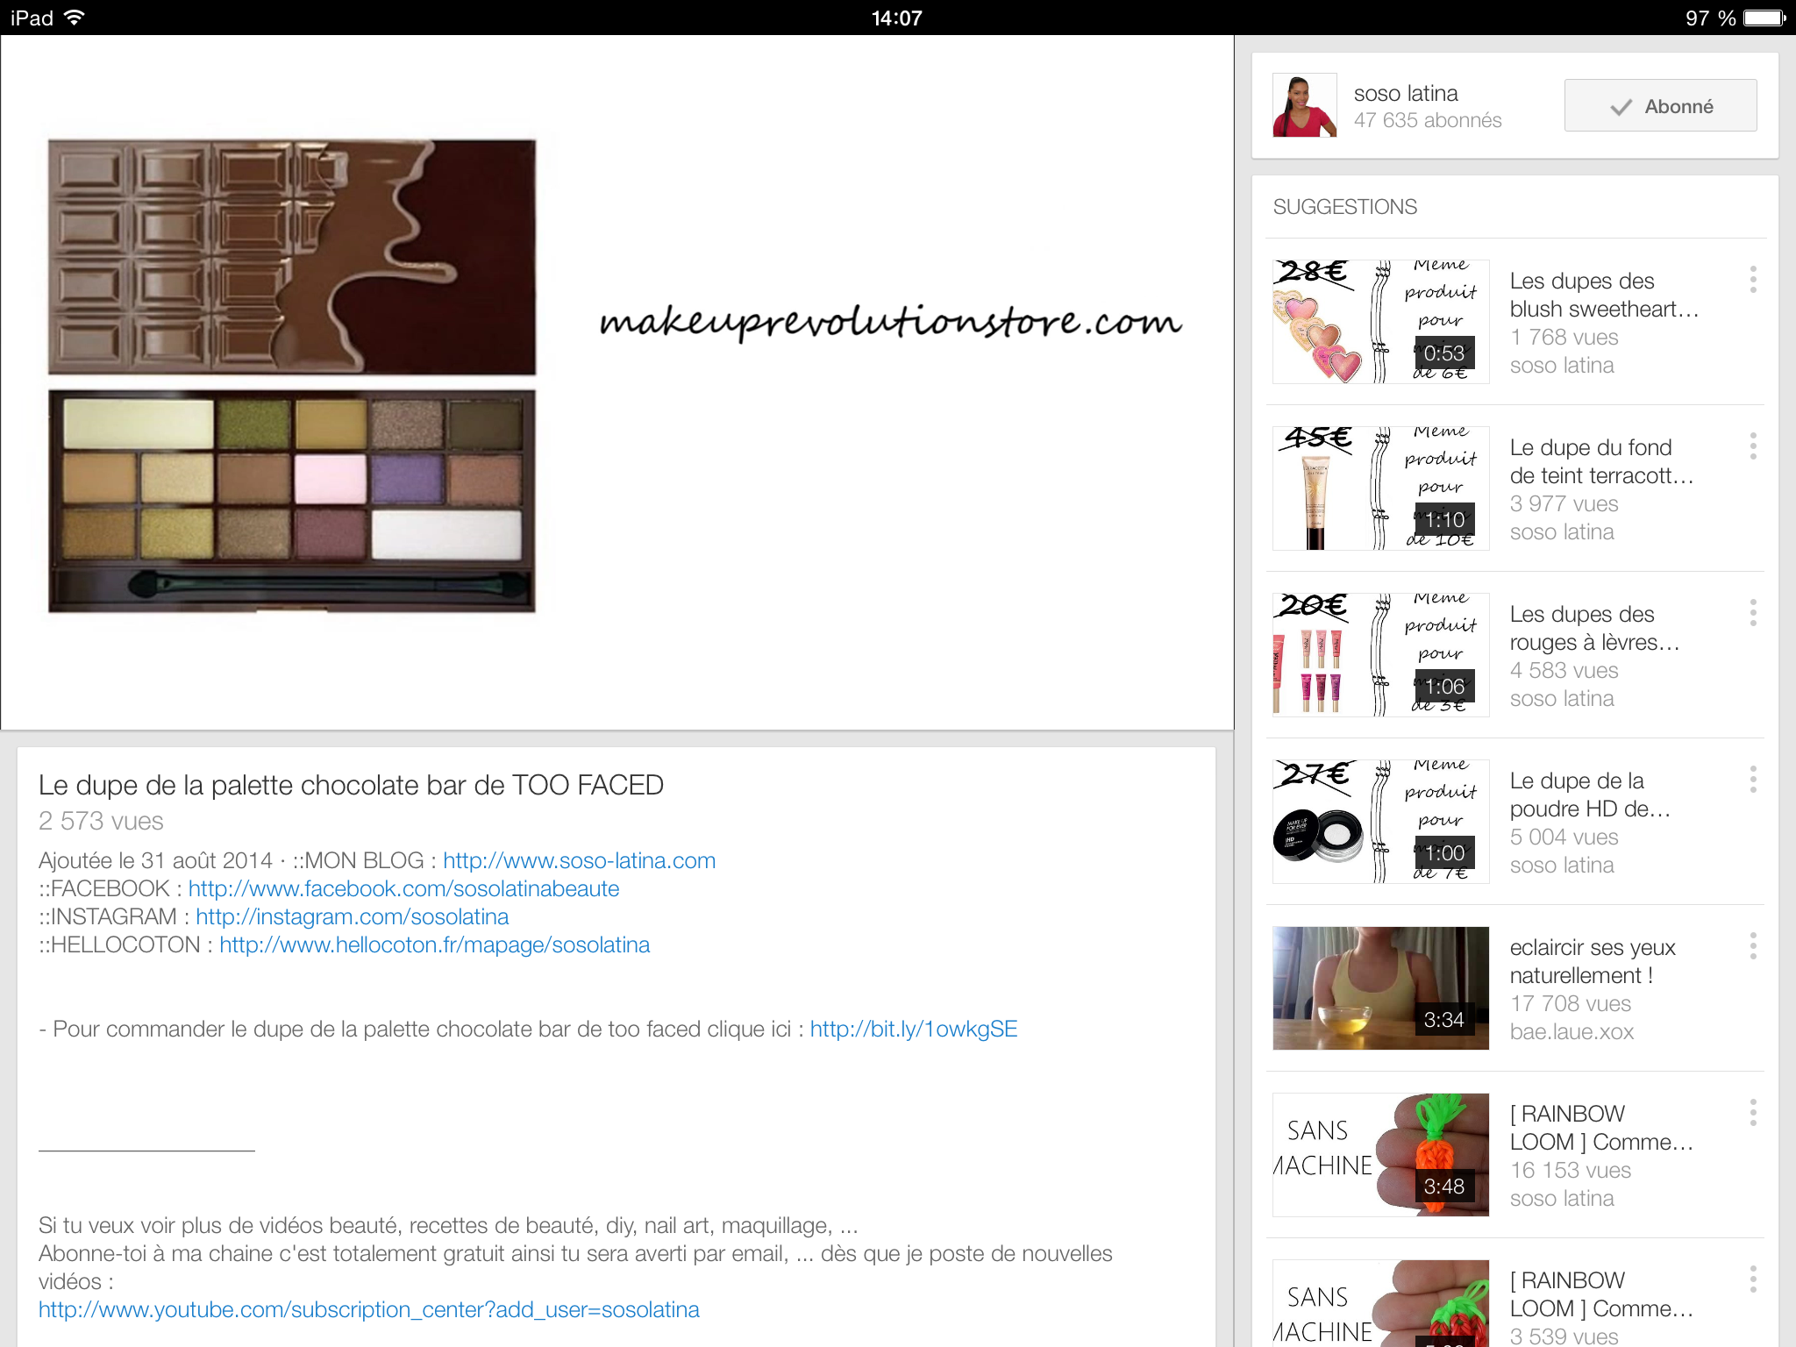Tap the 'bae.laue.xox' channel name
Screen dimensions: 1796x1347
pyautogui.click(x=1571, y=1031)
